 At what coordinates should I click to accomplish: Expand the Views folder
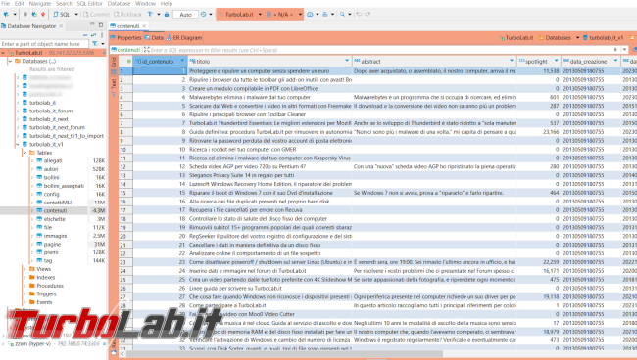click(25, 269)
